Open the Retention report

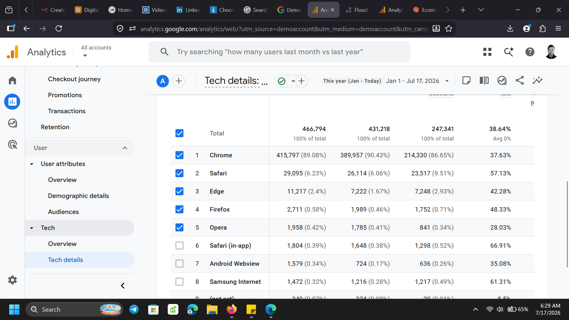pos(55,127)
